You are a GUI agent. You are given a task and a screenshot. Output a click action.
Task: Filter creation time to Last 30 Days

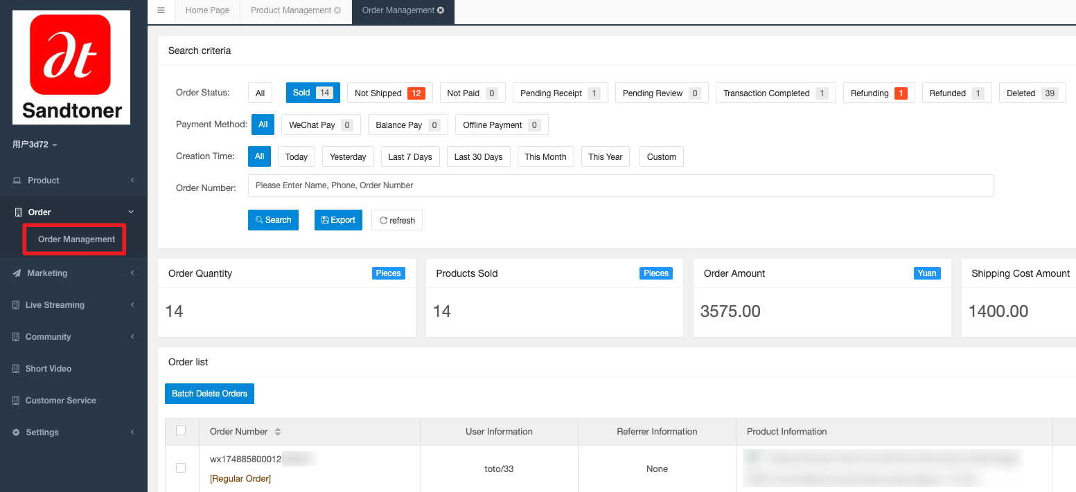click(x=478, y=156)
